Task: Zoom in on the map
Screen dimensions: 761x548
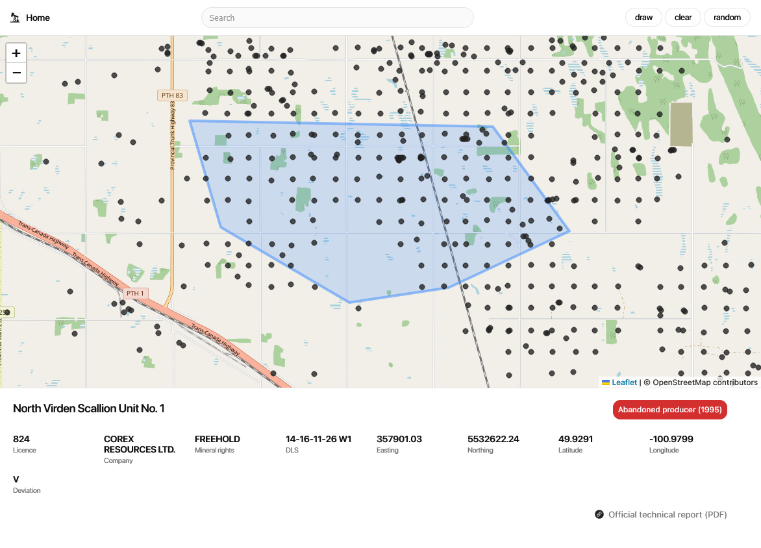Action: [16, 53]
